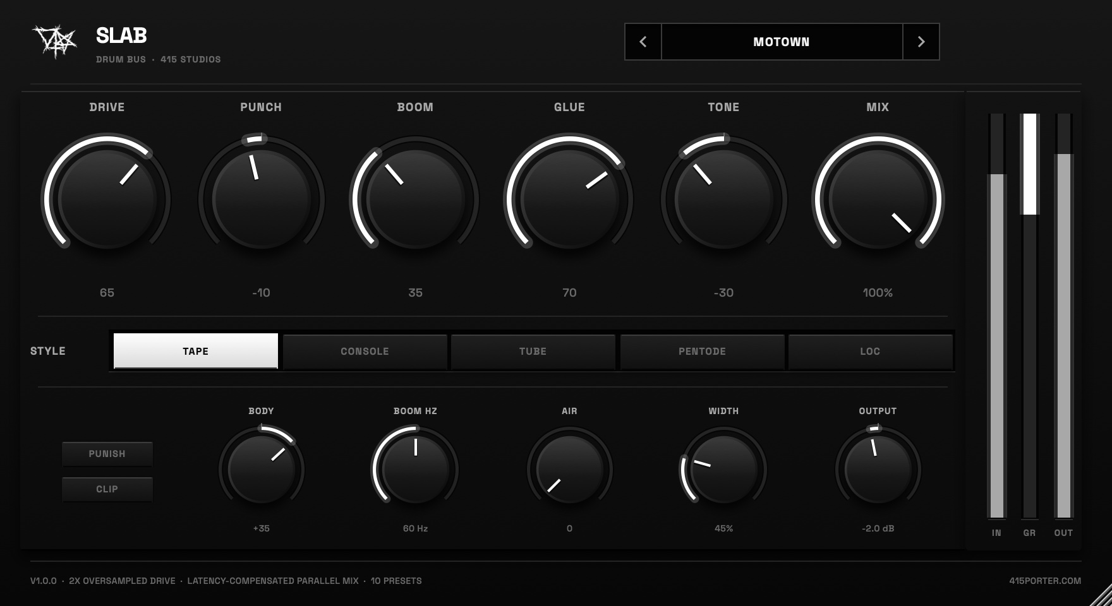1112x606 pixels.
Task: Click the GR gain reduction meter
Action: pos(1030,316)
